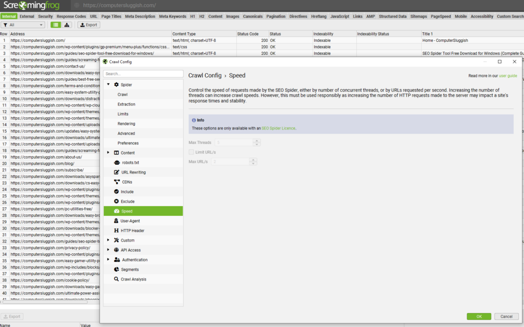Switch to the Canonicals tab
This screenshot has width=524, height=327.
[253, 16]
